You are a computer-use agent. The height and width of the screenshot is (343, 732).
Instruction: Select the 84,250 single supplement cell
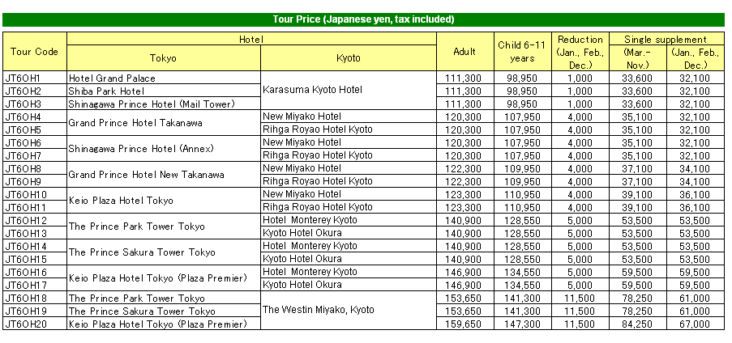[638, 324]
